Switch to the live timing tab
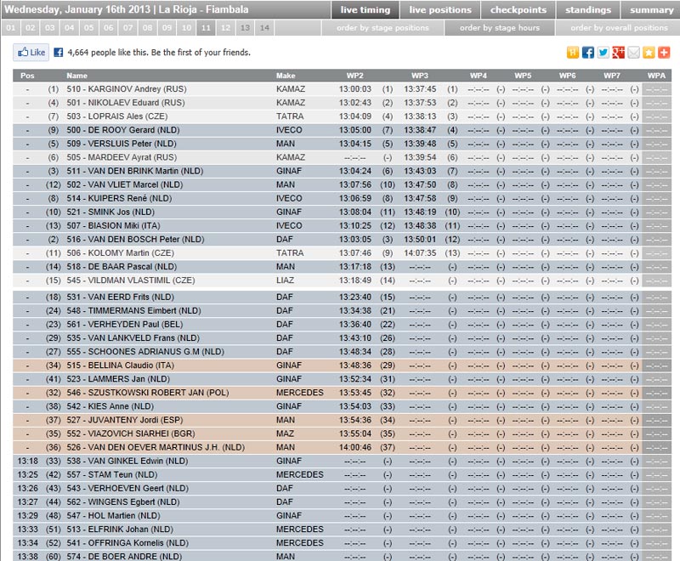Image resolution: width=680 pixels, height=561 pixels. pyautogui.click(x=365, y=10)
